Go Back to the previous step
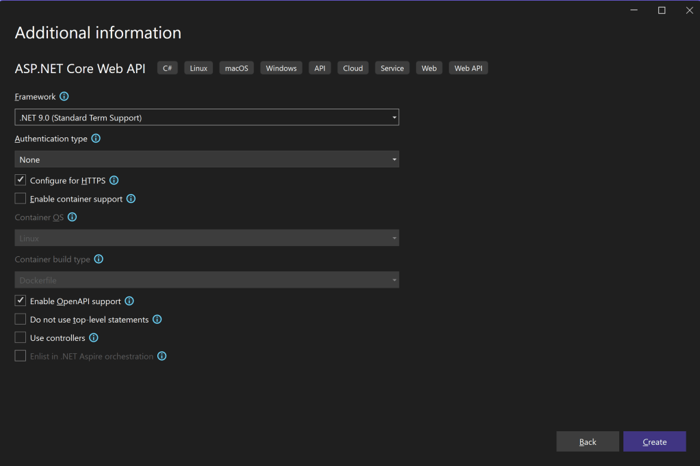 coord(587,442)
